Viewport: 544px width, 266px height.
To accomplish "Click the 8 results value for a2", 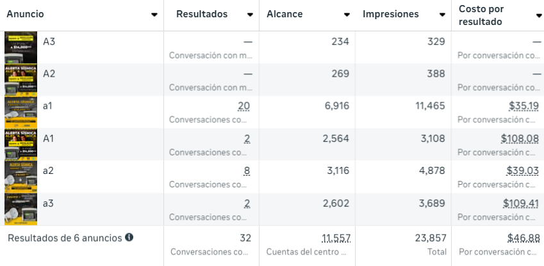I will coord(247,171).
